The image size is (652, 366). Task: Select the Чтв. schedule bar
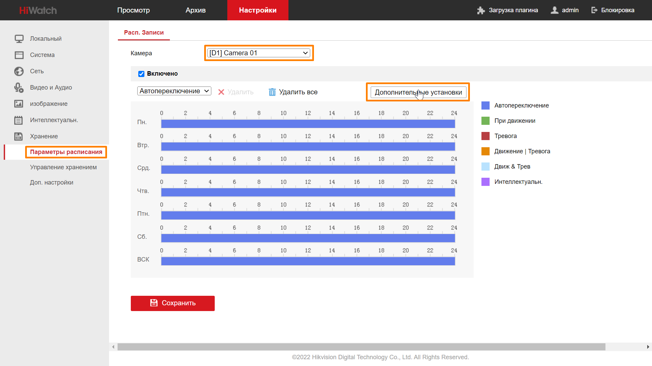(x=308, y=192)
